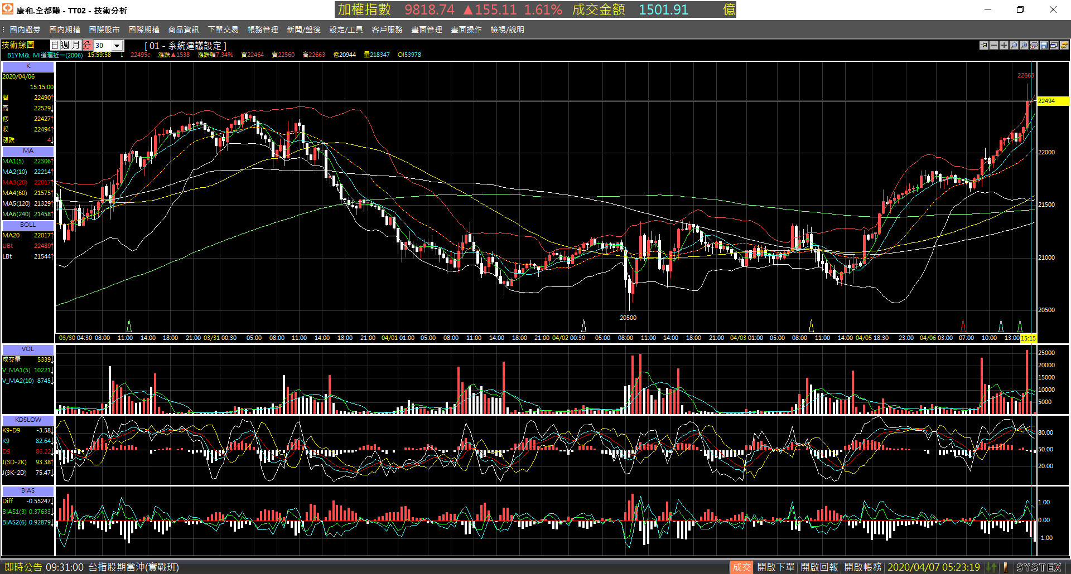Click the app logo in title bar
Image resolution: width=1071 pixels, height=574 pixels.
coord(8,9)
